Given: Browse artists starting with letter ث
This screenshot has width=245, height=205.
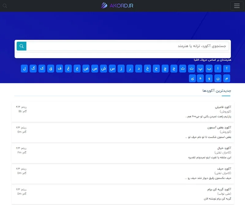Looking at the screenshot, I should 183,69.
